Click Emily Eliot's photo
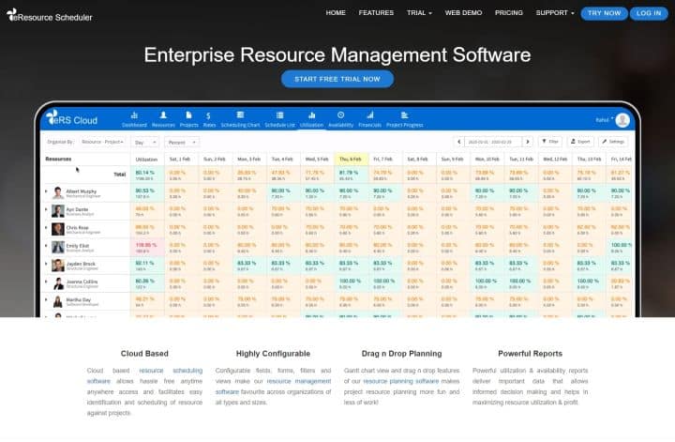675x442 pixels. [58, 247]
